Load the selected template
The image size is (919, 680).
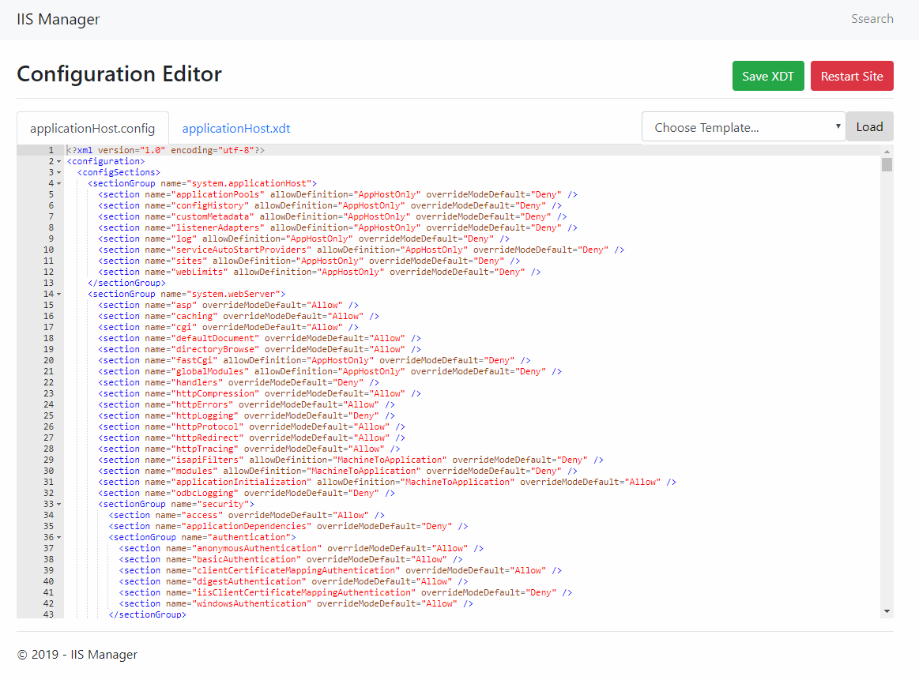pos(869,127)
